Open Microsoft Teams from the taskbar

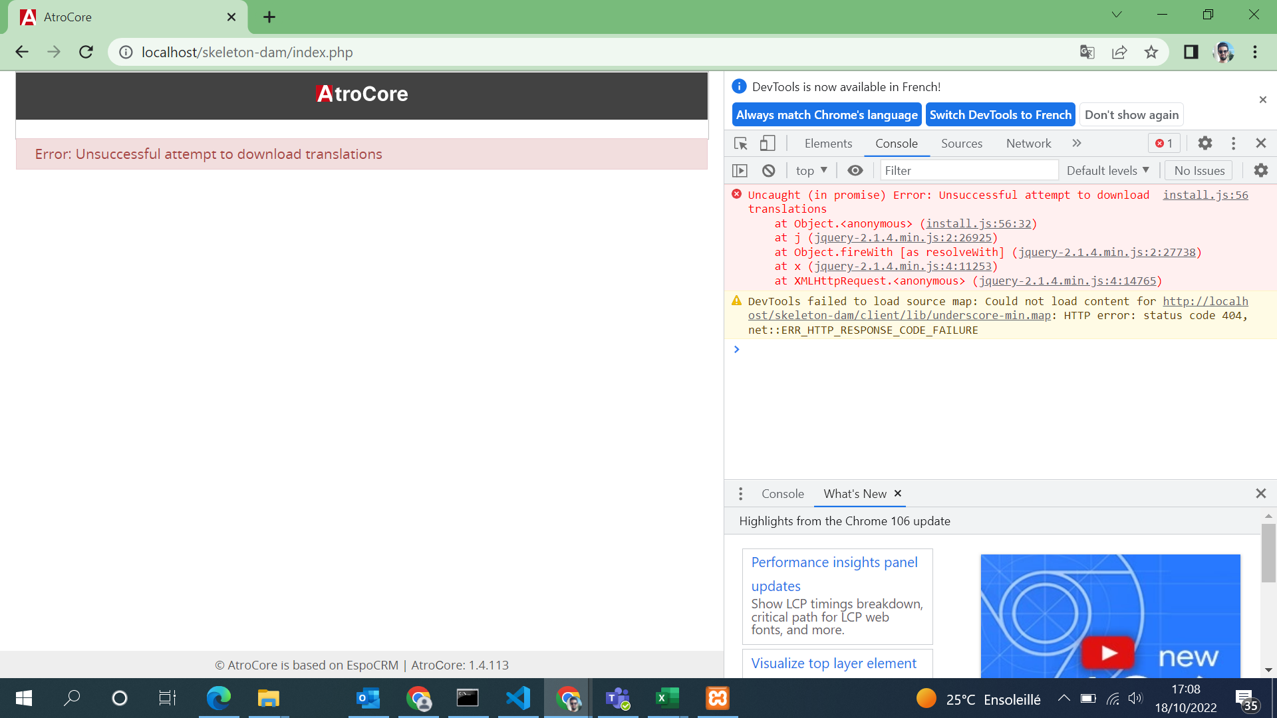click(x=617, y=698)
